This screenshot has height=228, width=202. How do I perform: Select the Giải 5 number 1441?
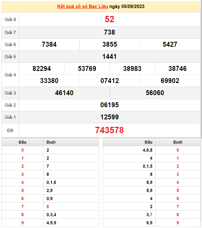[x=109, y=56]
